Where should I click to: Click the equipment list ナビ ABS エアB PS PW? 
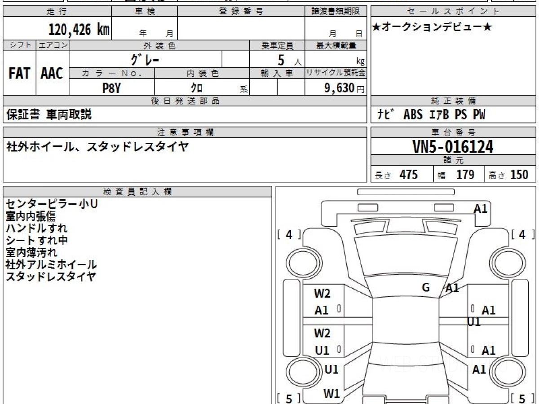pos(431,115)
